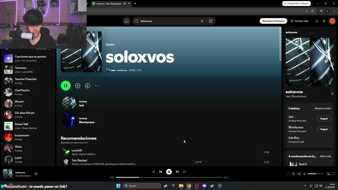Click the Descubrir Premium button
The height and width of the screenshot is (190, 338).
point(273,21)
